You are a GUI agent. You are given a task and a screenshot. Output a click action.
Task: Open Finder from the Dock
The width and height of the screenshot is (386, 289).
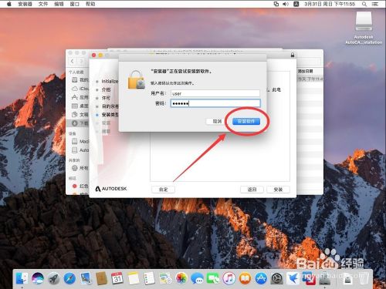(x=22, y=278)
